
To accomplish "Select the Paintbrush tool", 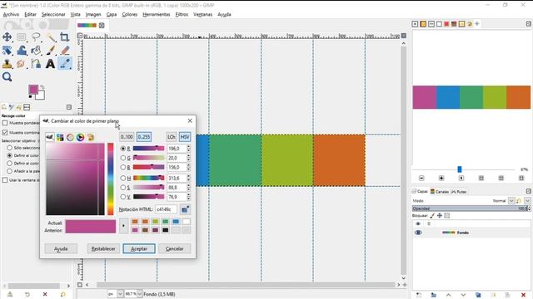I will (x=51, y=51).
